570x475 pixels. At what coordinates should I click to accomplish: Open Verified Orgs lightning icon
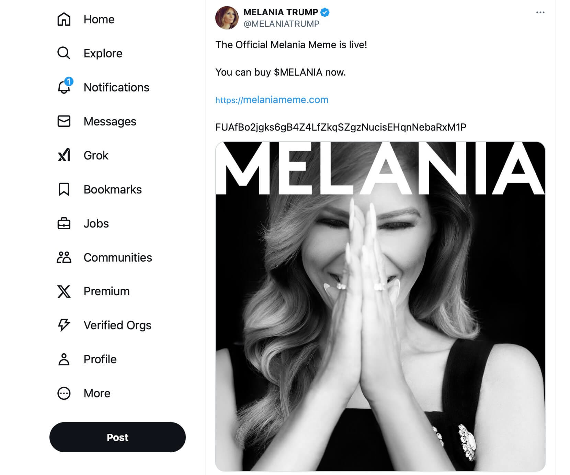(x=64, y=325)
